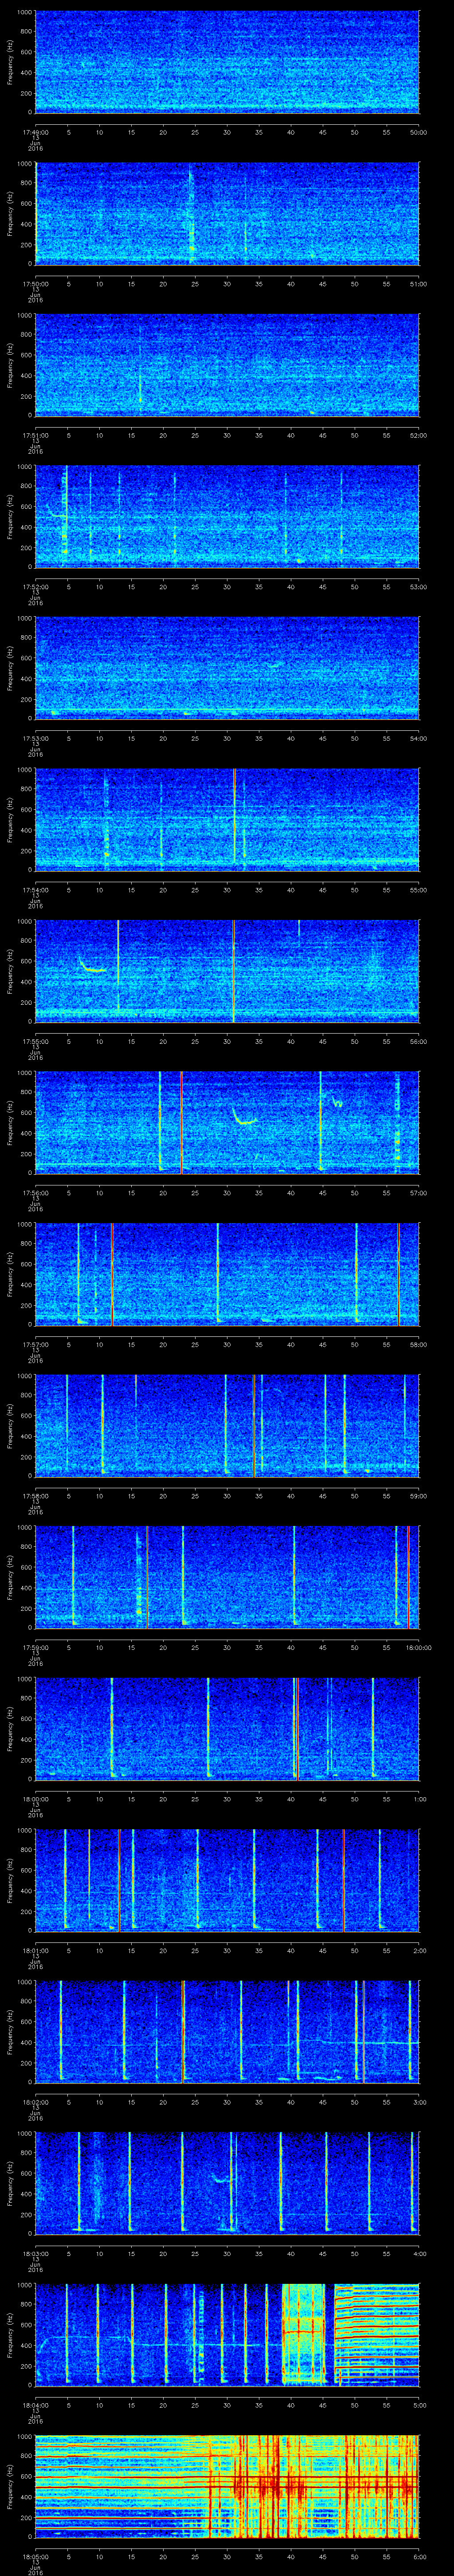Click the '50:00' end label of first panel
This screenshot has width=454, height=2576.
pos(419,132)
